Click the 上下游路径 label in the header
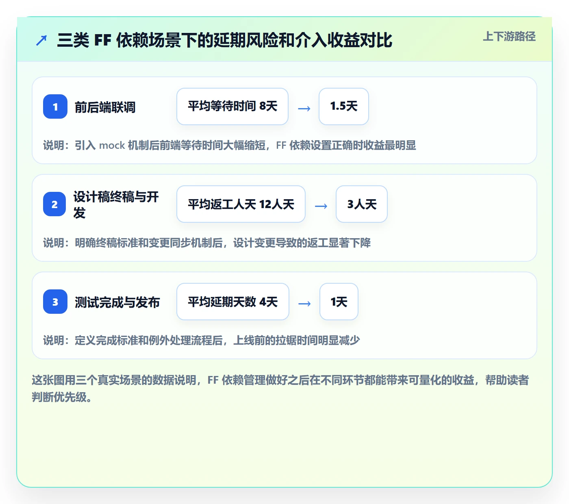Screen dimensions: 569x504 (x=509, y=37)
